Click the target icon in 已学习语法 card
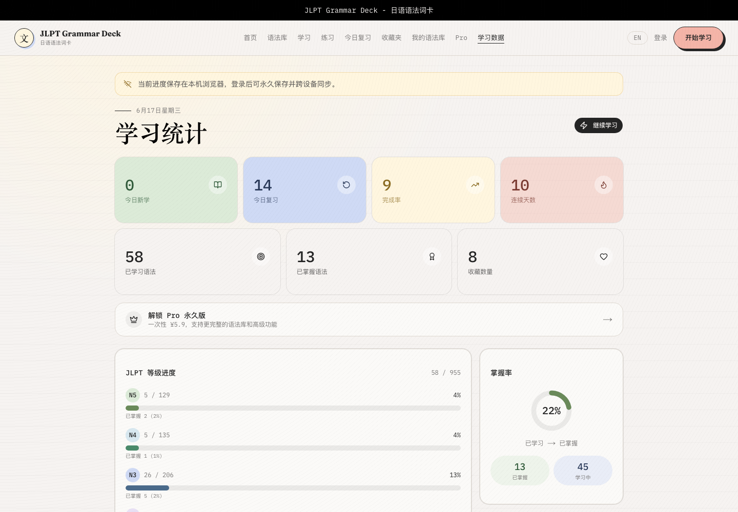The height and width of the screenshot is (512, 738). [261, 257]
